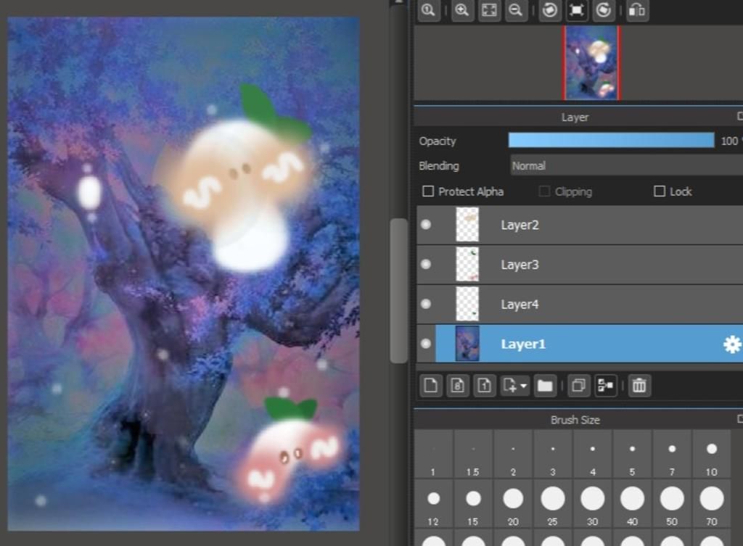Viewport: 743px width, 546px height.
Task: Adjust the layer Opacity slider
Action: [611, 140]
